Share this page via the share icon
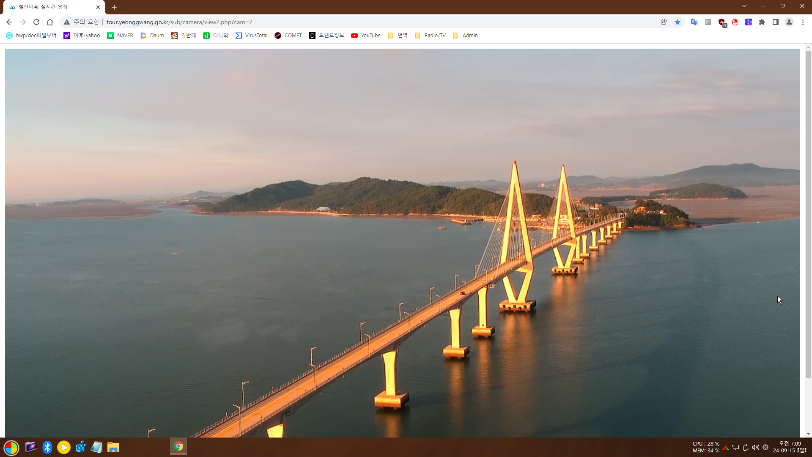The height and width of the screenshot is (457, 812). [x=664, y=22]
